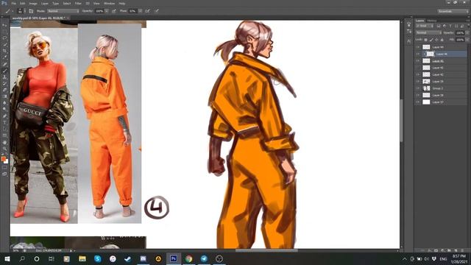This screenshot has width=471, height=265.
Task: Select the weekly.psd document tab
Action: click(40, 18)
